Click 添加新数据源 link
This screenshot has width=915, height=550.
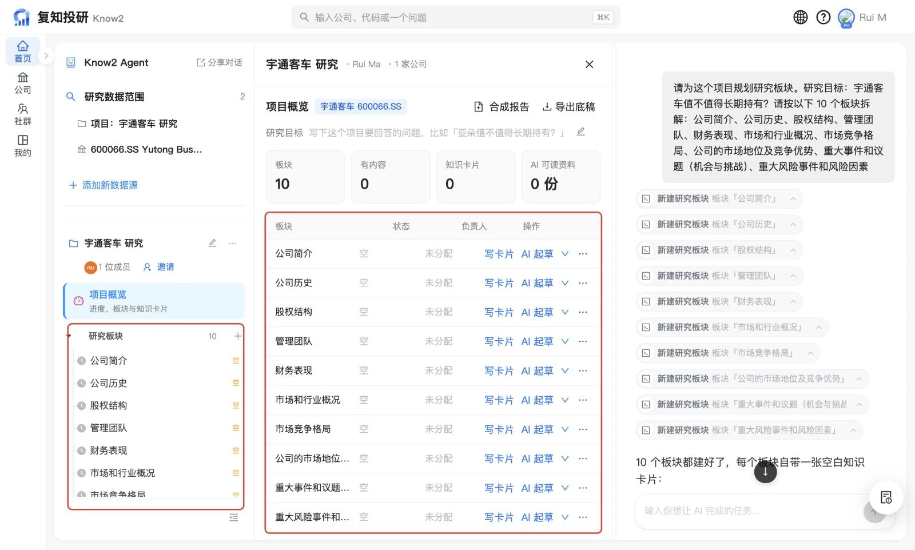point(103,185)
